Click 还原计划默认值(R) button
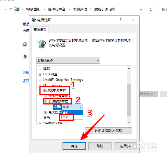Viewport: 167px width, 157px height. [109, 131]
